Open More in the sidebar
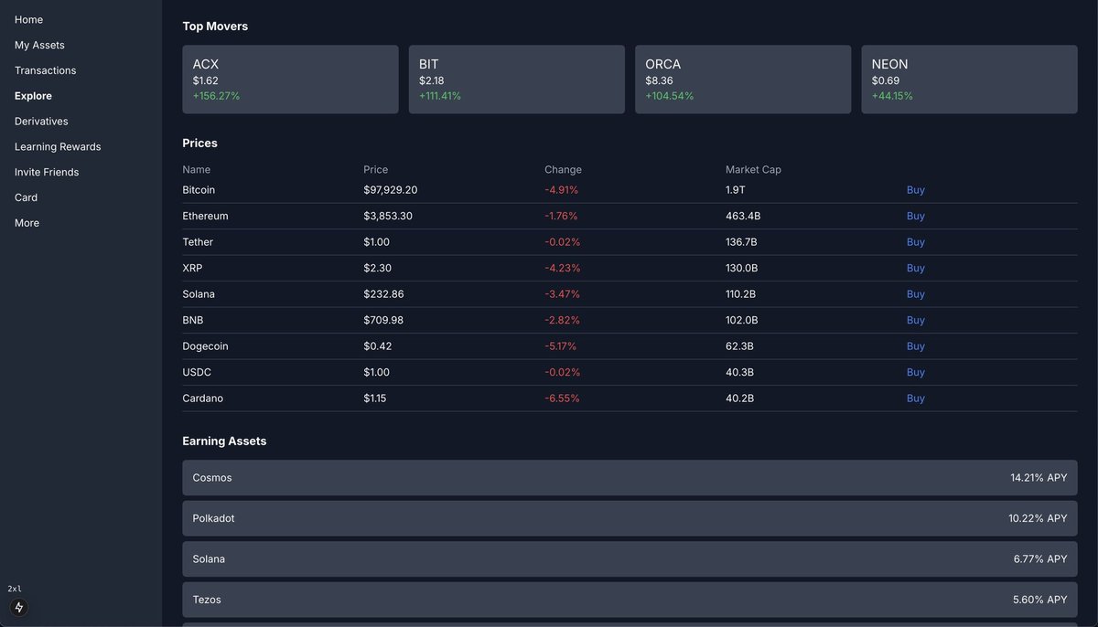Image resolution: width=1098 pixels, height=627 pixels. pos(27,224)
